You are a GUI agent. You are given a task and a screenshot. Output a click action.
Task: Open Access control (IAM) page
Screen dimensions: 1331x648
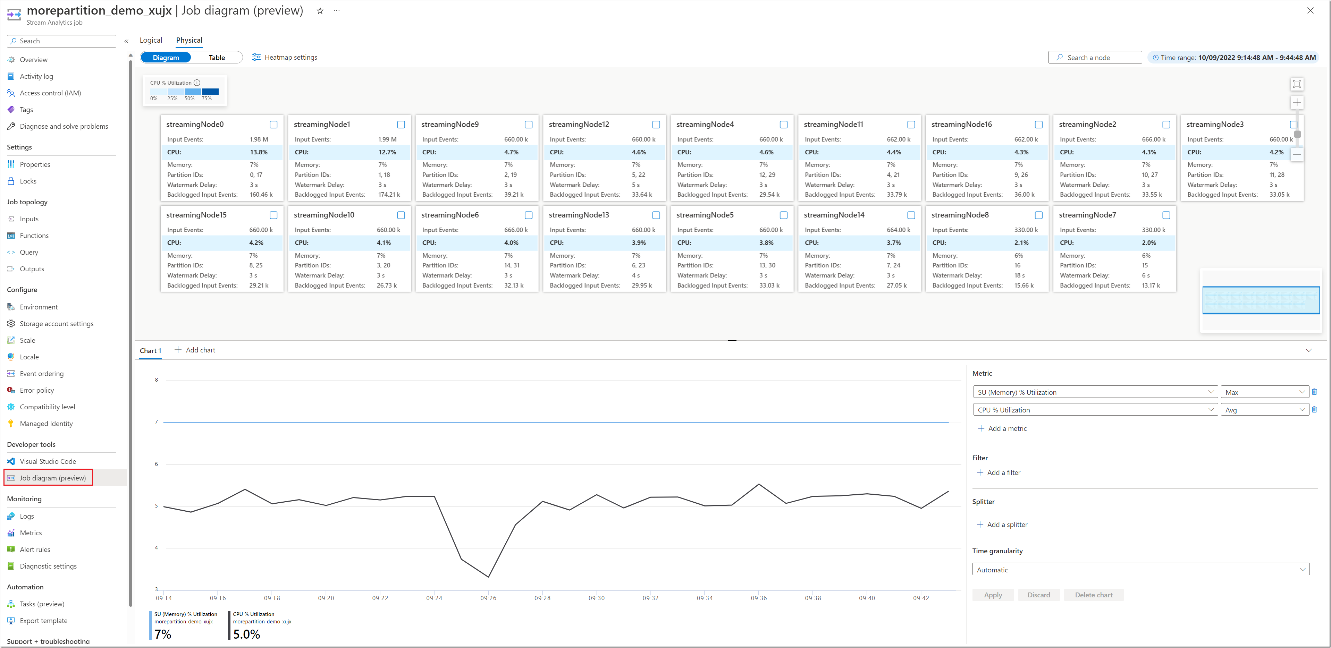pyautogui.click(x=50, y=93)
